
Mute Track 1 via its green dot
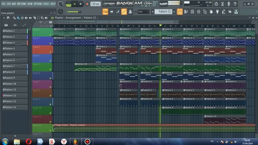click(50, 35)
